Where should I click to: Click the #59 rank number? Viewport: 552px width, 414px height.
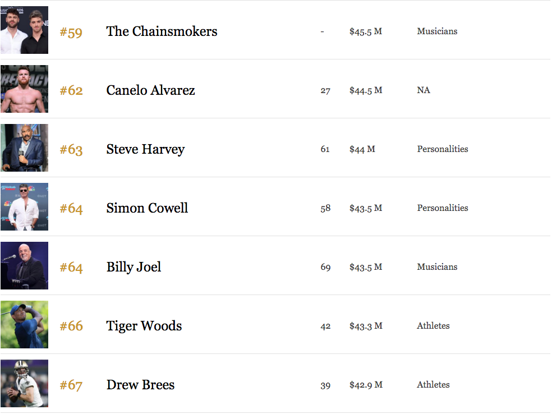click(x=71, y=33)
